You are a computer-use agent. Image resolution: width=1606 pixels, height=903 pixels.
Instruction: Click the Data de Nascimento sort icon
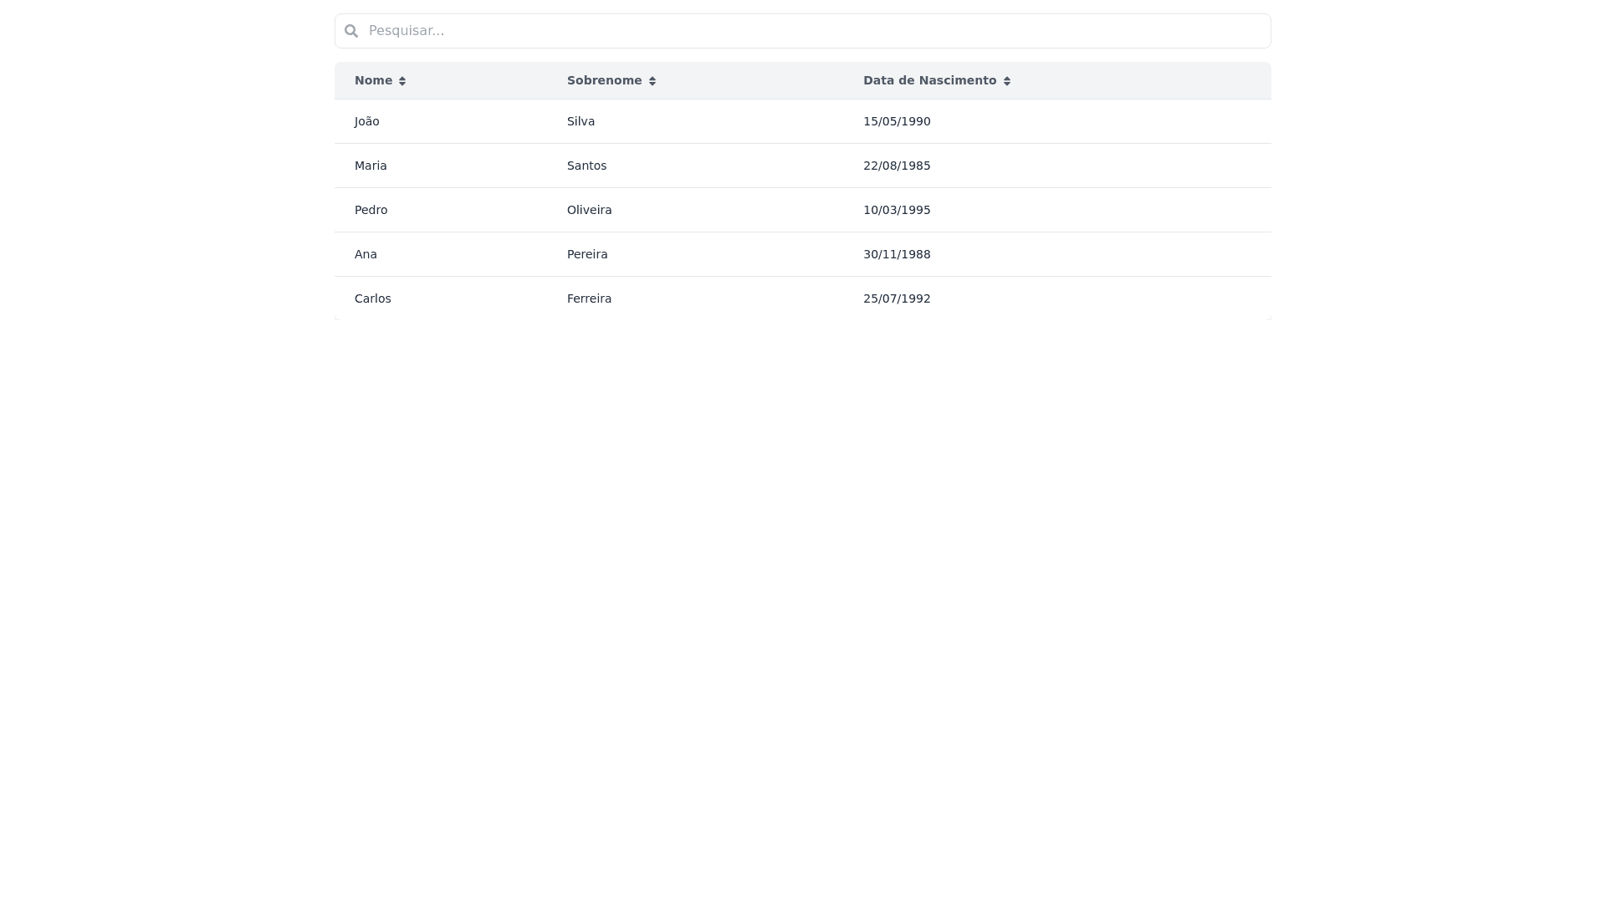point(1007,81)
